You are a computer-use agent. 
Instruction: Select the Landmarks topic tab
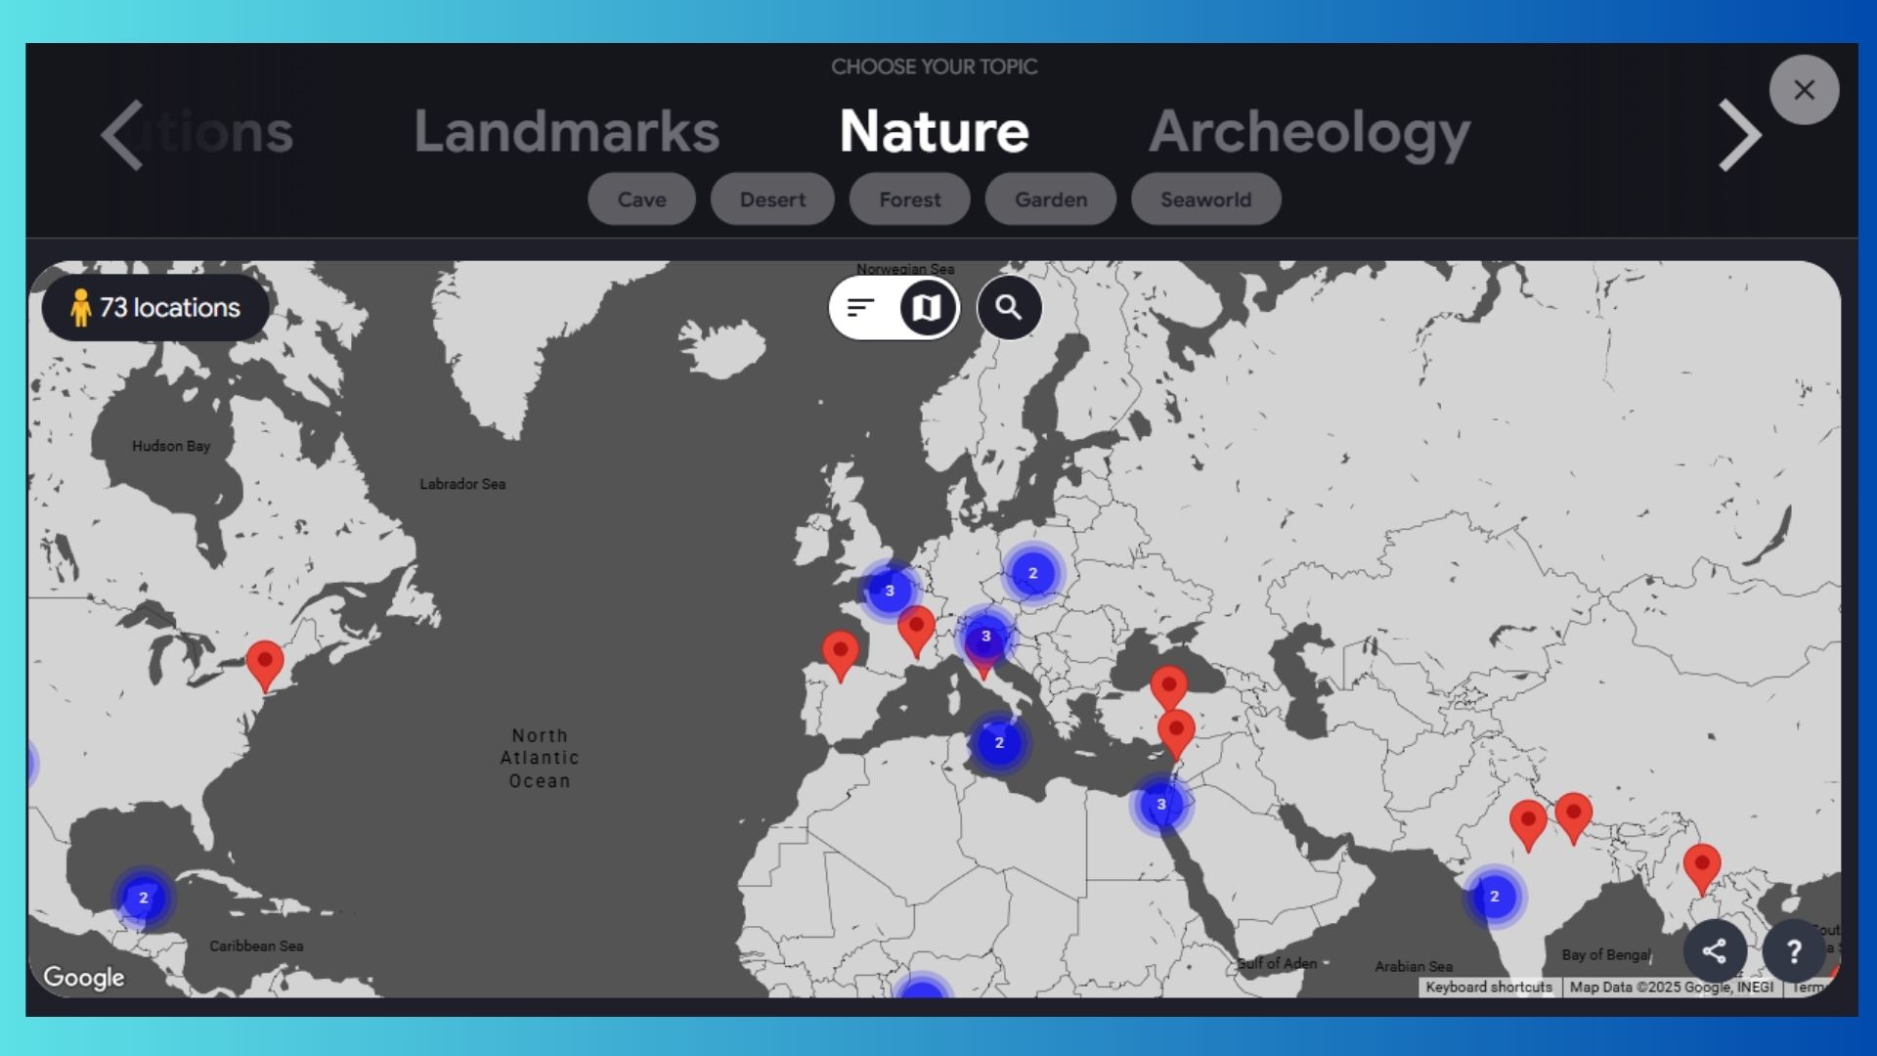[x=566, y=132]
